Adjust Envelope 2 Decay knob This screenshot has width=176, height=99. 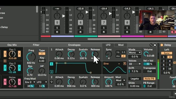click(x=71, y=82)
